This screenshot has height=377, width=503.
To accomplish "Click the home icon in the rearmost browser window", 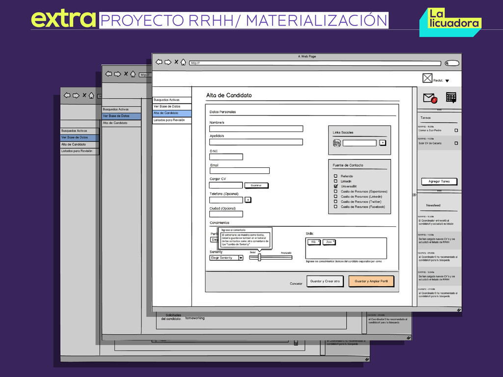I will [x=91, y=95].
